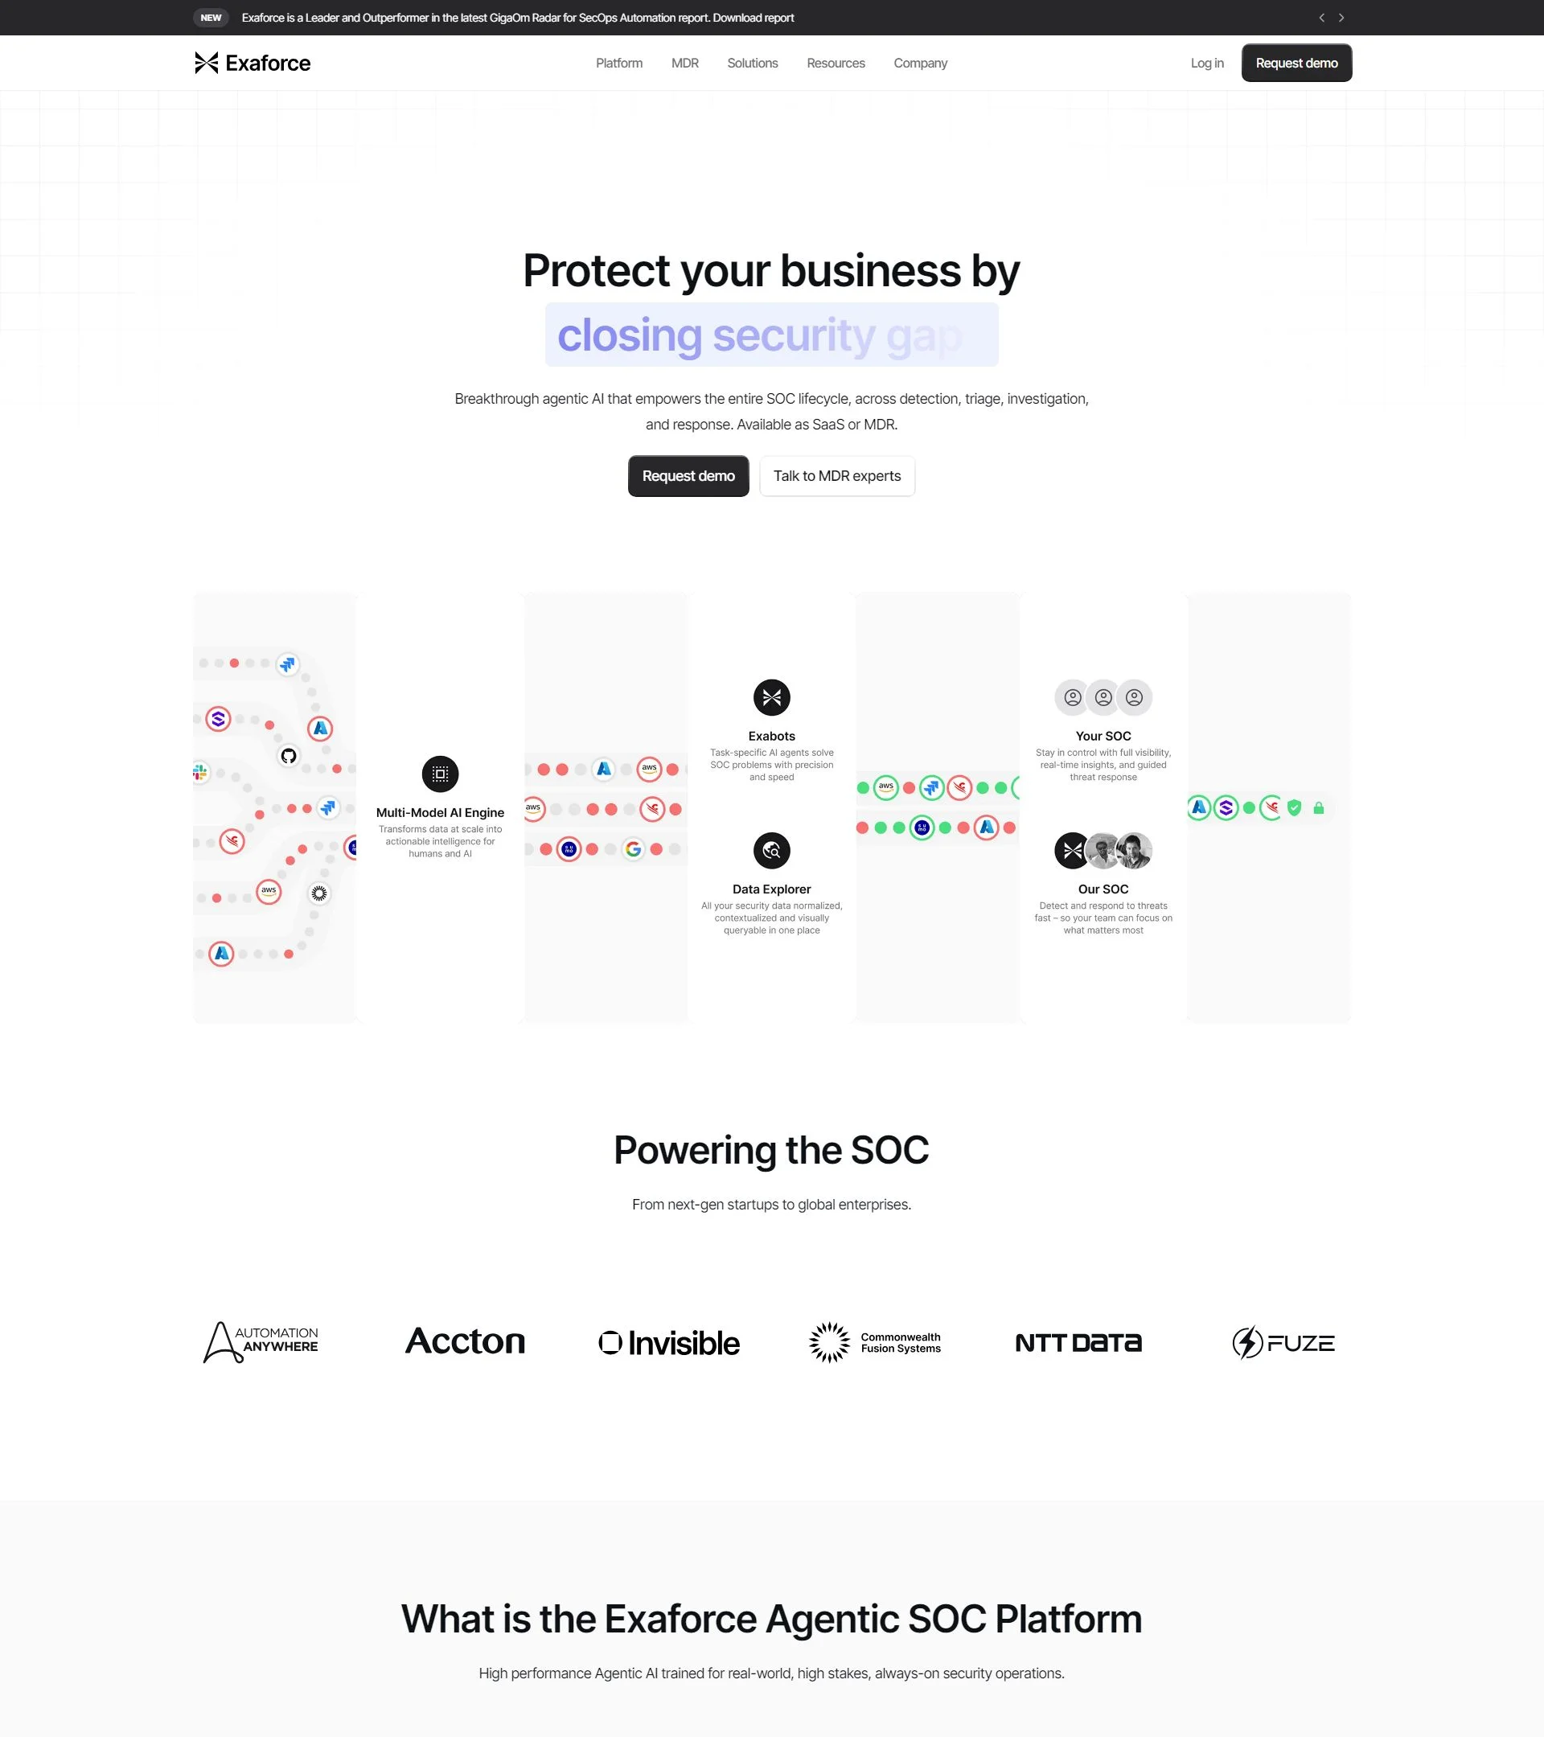Click the Multi-Model AI Engine icon
This screenshot has height=1737, width=1544.
click(440, 774)
